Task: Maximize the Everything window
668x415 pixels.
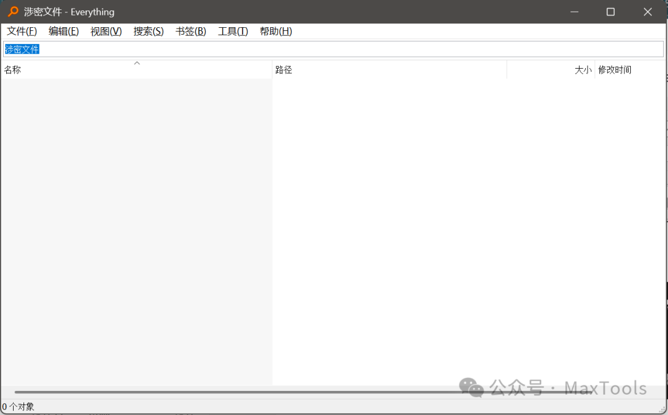Action: point(610,12)
